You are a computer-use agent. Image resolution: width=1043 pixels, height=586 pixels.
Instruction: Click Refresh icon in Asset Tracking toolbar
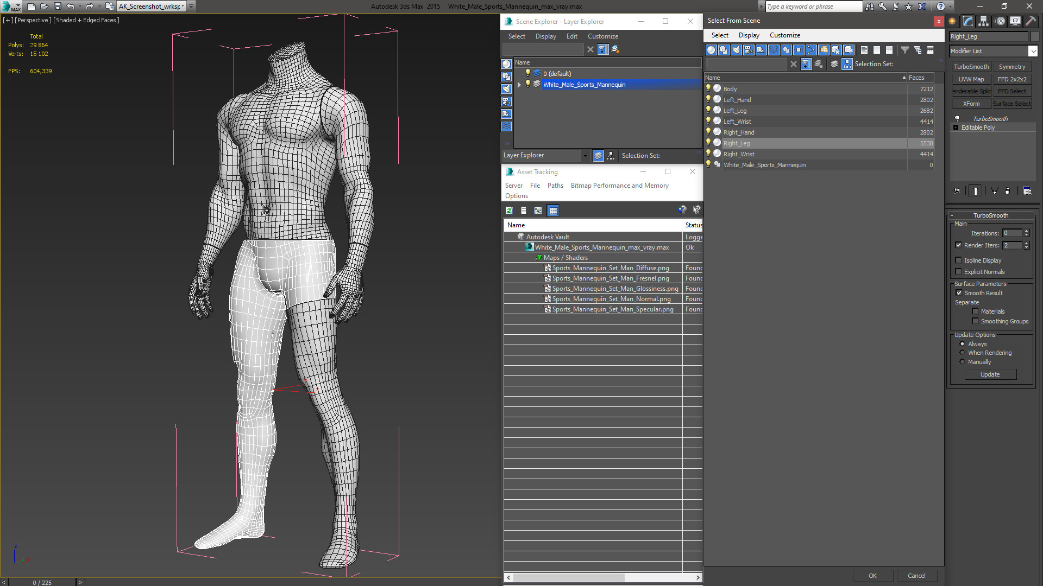click(509, 211)
